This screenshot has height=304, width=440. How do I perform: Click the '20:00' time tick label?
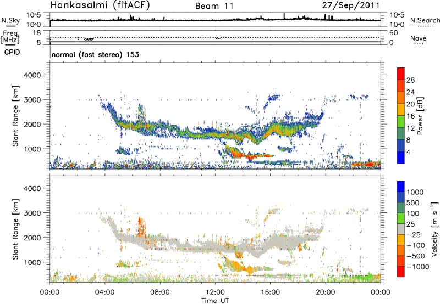click(x=326, y=292)
